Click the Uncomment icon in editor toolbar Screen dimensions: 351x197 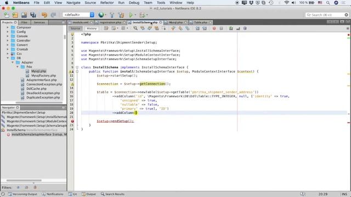click(238, 28)
